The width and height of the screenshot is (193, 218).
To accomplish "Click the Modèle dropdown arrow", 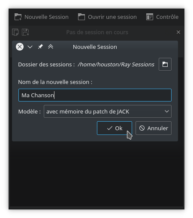I will pyautogui.click(x=167, y=111).
